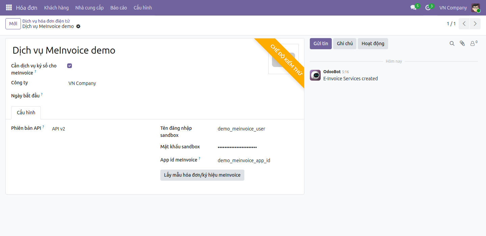
Task: Open the conversations messages icon
Action: point(413,7)
